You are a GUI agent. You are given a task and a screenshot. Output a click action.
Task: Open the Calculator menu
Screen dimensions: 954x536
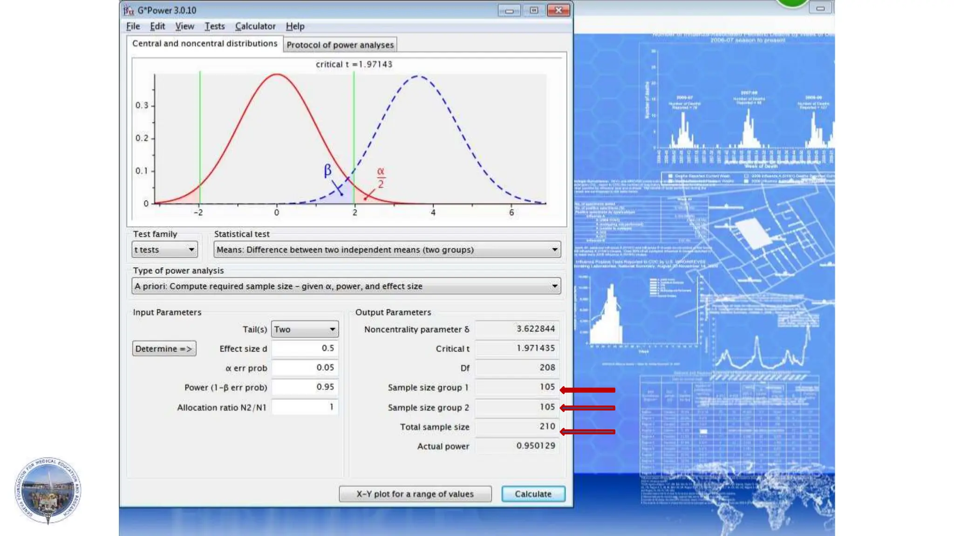coord(255,27)
